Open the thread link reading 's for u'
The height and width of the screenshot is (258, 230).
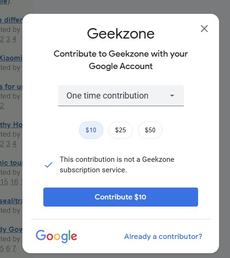11,87
